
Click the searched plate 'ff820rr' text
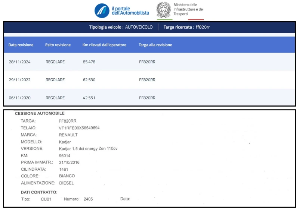203,27
